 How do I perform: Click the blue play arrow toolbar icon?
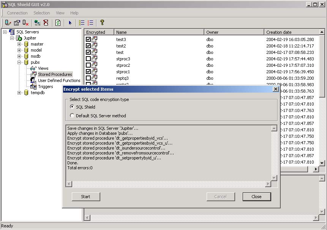[x=70, y=23]
